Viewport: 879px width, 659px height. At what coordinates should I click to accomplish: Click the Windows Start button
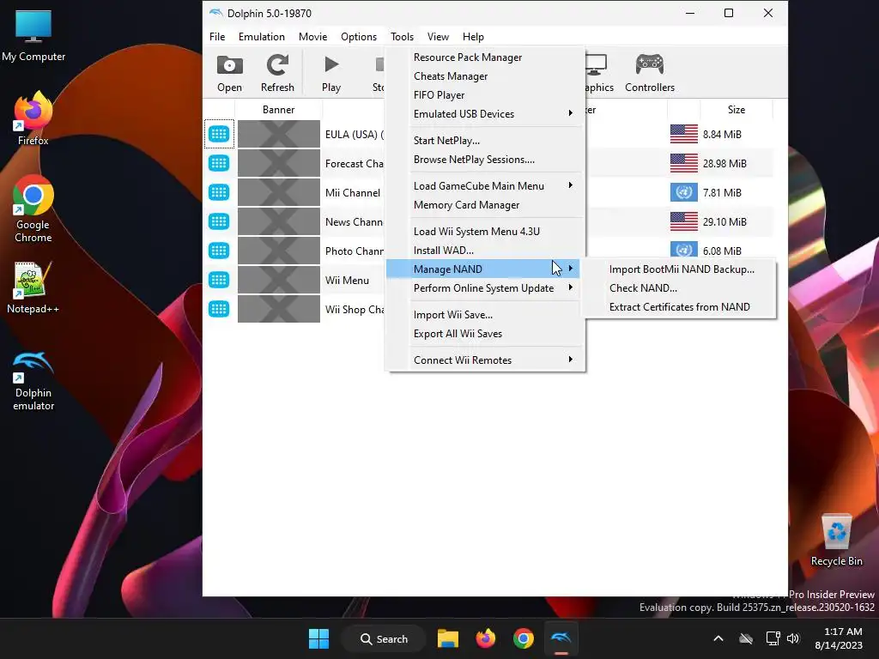coord(319,638)
